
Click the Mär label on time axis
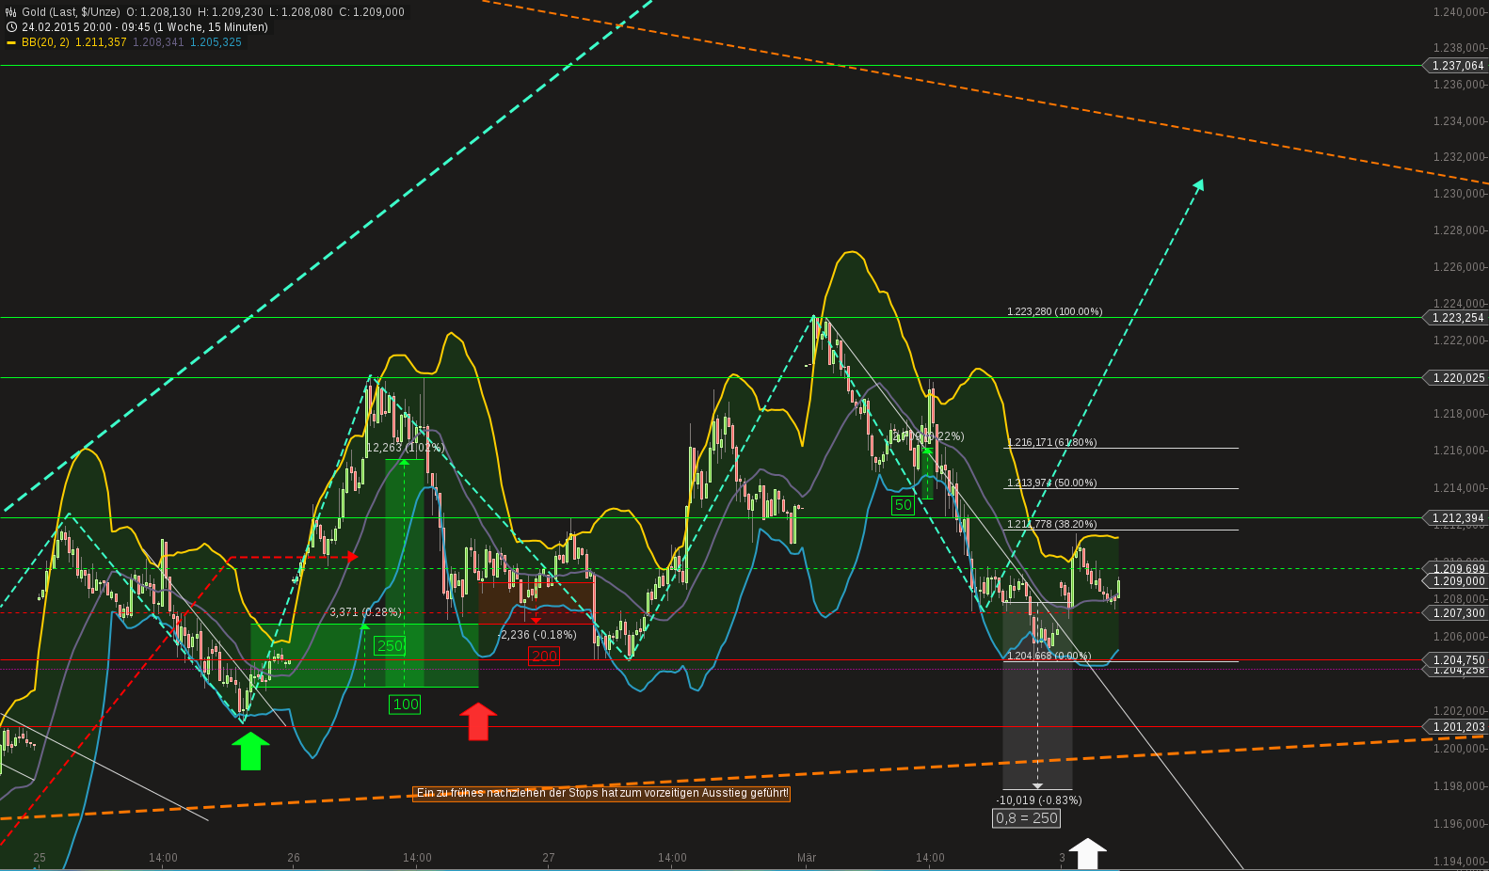(807, 858)
